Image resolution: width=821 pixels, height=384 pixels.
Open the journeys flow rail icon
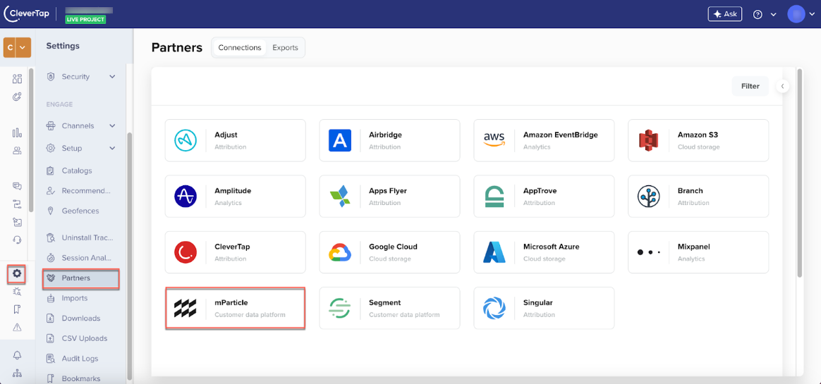click(x=17, y=204)
